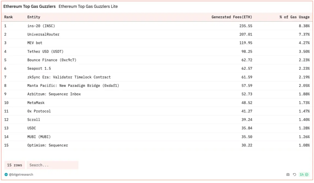314x183 pixels.
Task: Click rank number 15 in Optimism row
Action: 6,145
